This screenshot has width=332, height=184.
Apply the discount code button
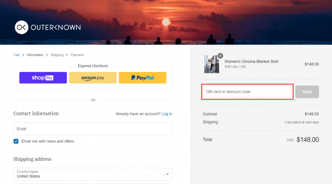pos(307,92)
